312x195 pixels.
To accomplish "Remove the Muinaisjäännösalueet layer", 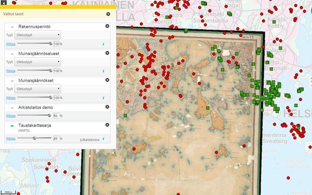I will coord(107,53).
